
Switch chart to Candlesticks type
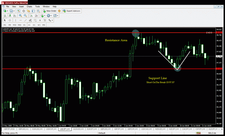[10, 15]
